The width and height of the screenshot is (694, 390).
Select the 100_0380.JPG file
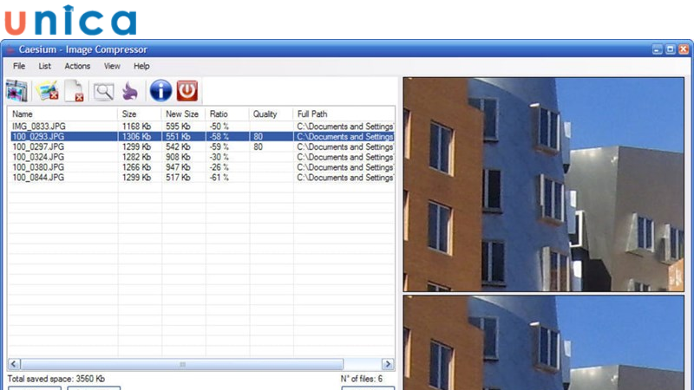37,167
